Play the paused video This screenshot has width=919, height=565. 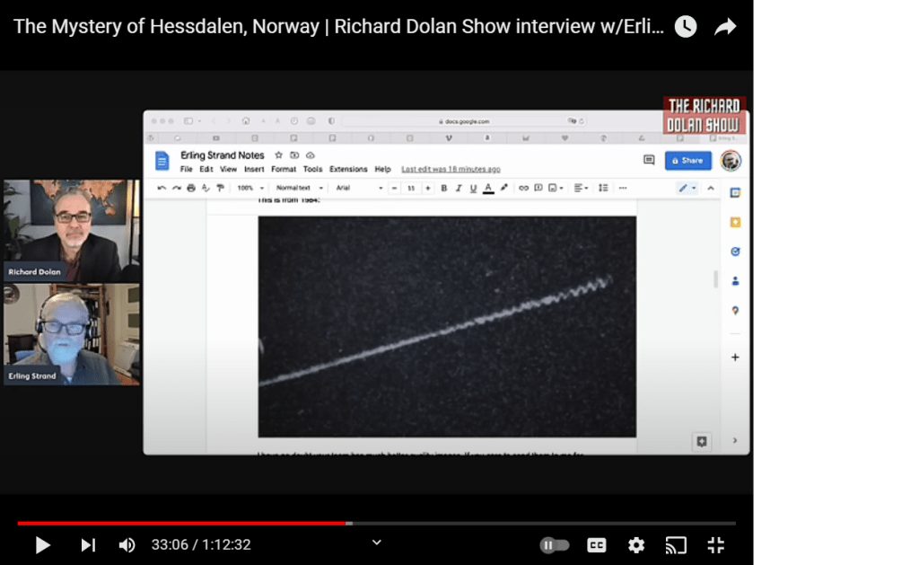pyautogui.click(x=42, y=545)
